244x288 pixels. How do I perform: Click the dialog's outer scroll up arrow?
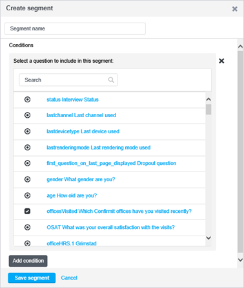pos(240,46)
